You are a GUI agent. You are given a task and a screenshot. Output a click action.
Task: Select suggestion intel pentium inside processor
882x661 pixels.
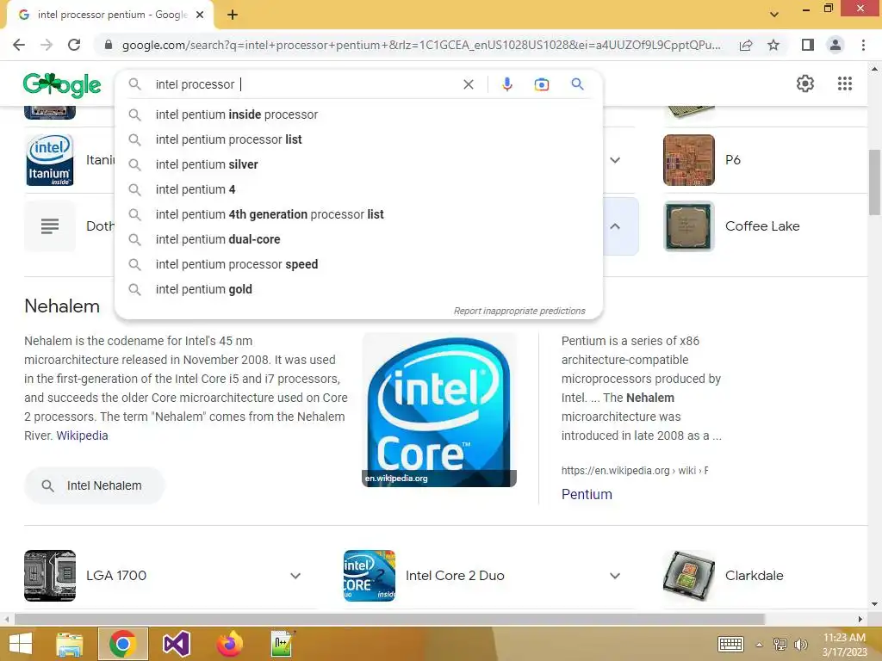pyautogui.click(x=358, y=114)
